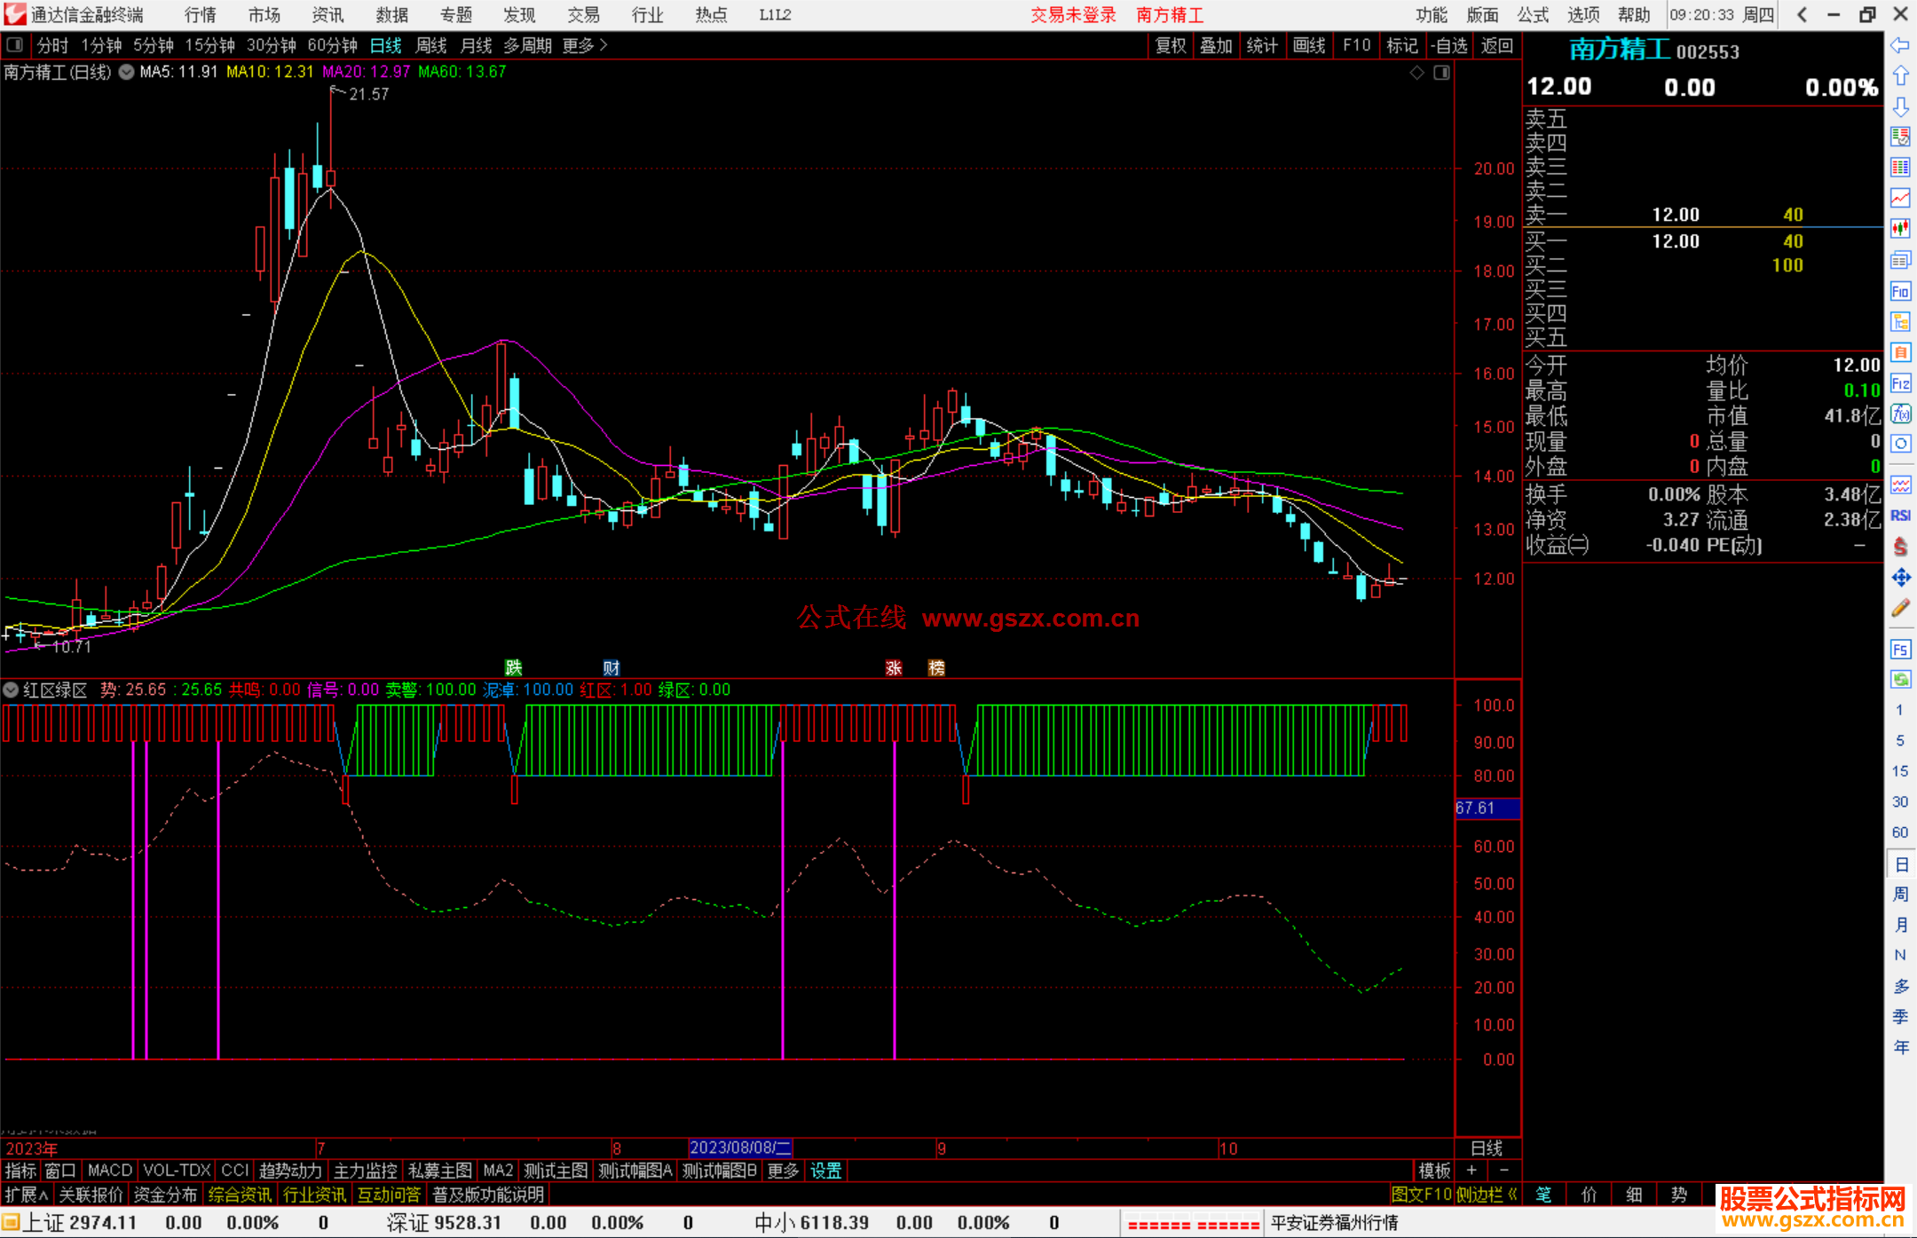Switch to the MACD indicator tab
The width and height of the screenshot is (1917, 1238).
(109, 1171)
